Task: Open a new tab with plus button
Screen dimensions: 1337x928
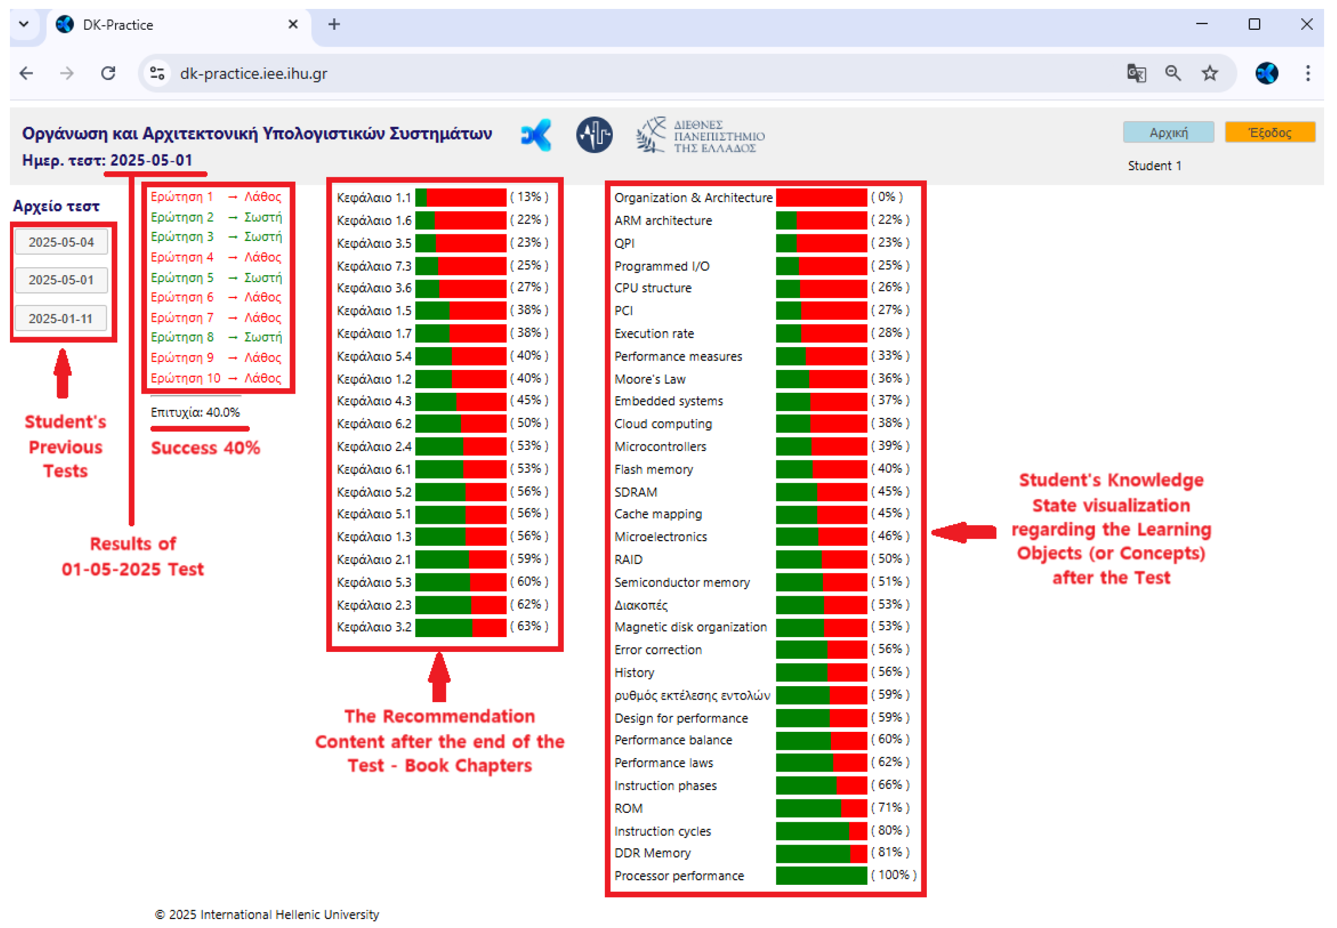Action: pyautogui.click(x=334, y=24)
